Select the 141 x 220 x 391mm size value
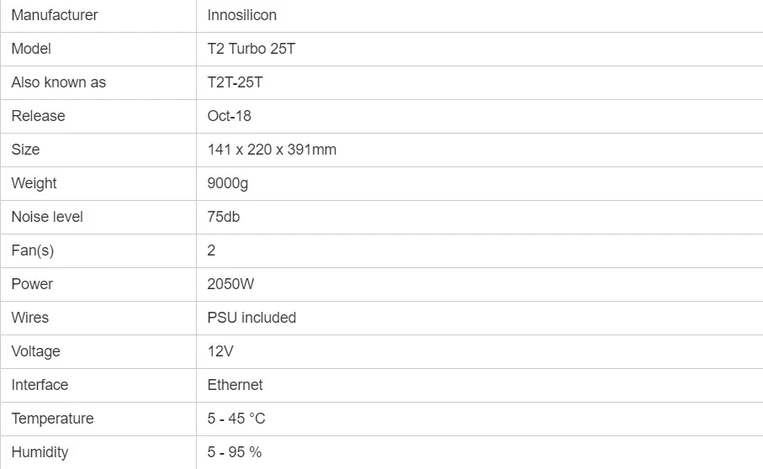Image resolution: width=763 pixels, height=469 pixels. [272, 150]
